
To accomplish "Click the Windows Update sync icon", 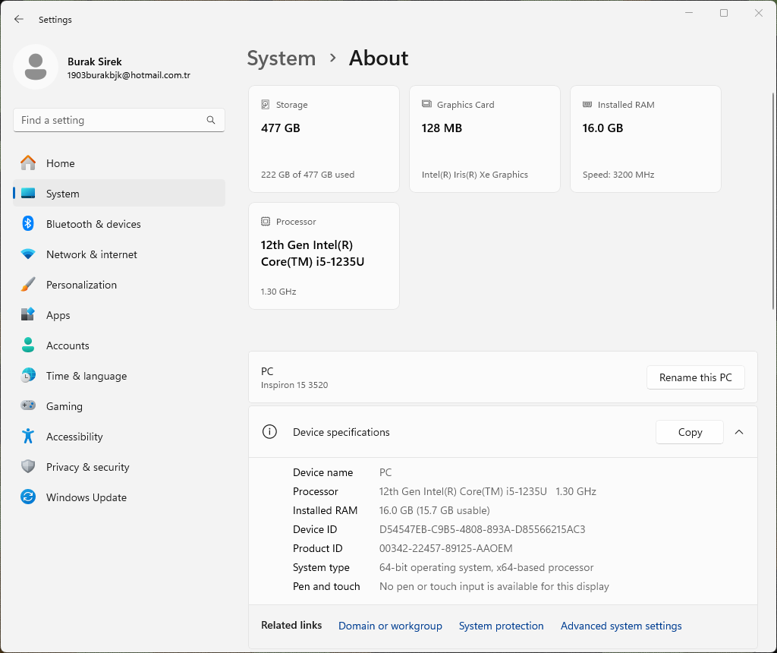I will click(x=28, y=497).
